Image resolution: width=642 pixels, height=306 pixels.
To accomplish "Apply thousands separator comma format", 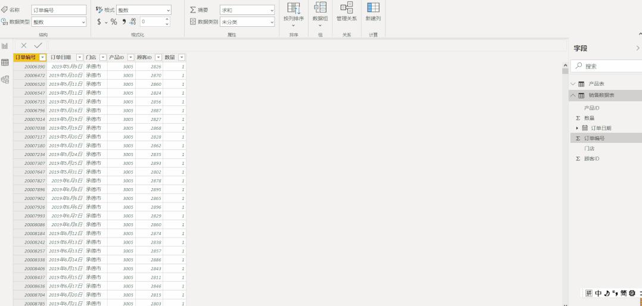I will click(x=124, y=21).
